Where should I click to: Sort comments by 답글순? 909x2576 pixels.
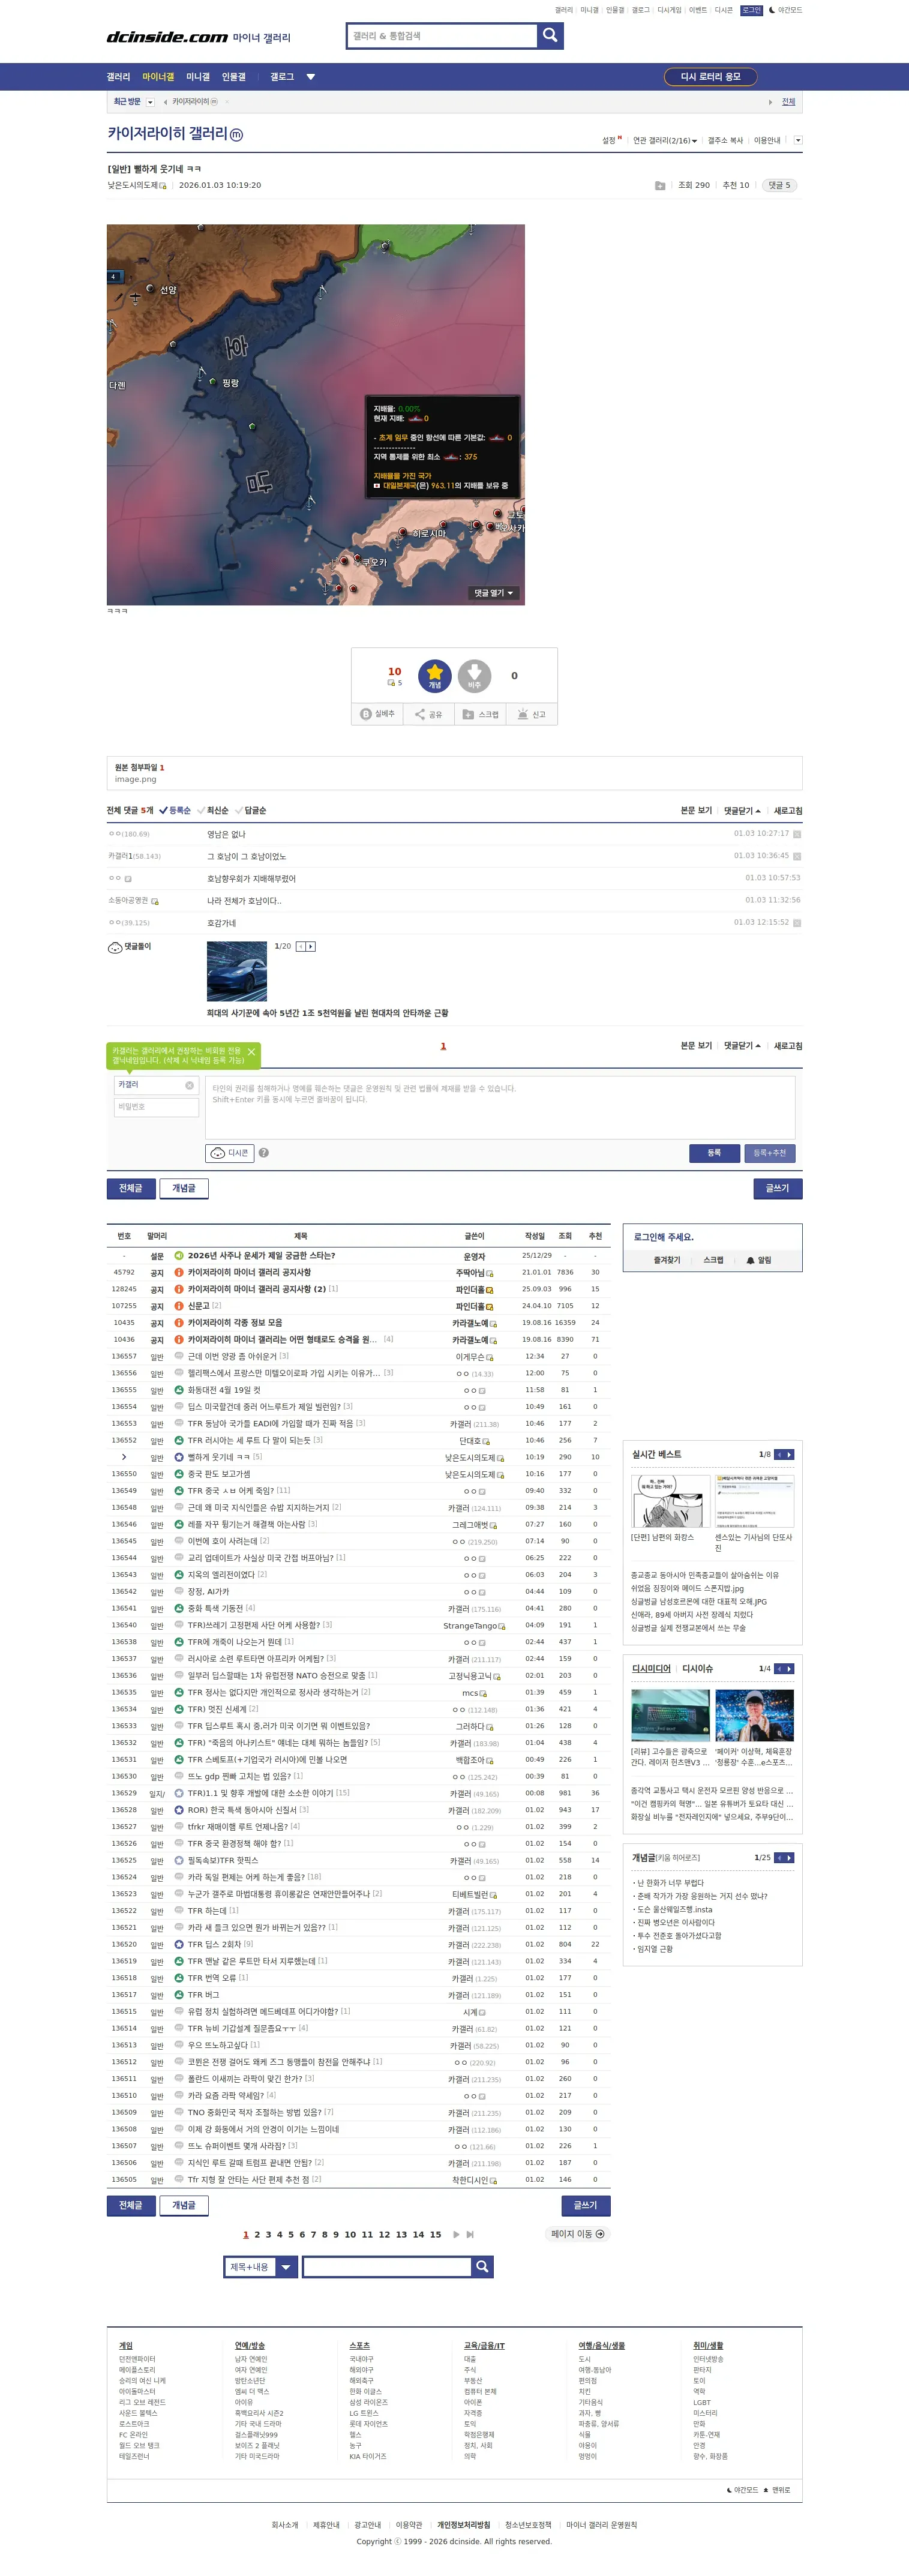(251, 810)
